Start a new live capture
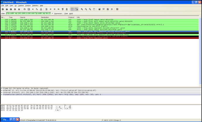The height and width of the screenshot is (122, 202). pyautogui.click(x=11, y=9)
